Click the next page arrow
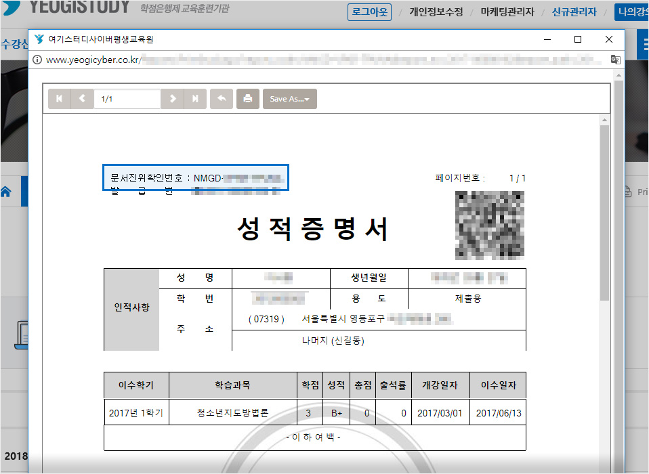 (173, 99)
